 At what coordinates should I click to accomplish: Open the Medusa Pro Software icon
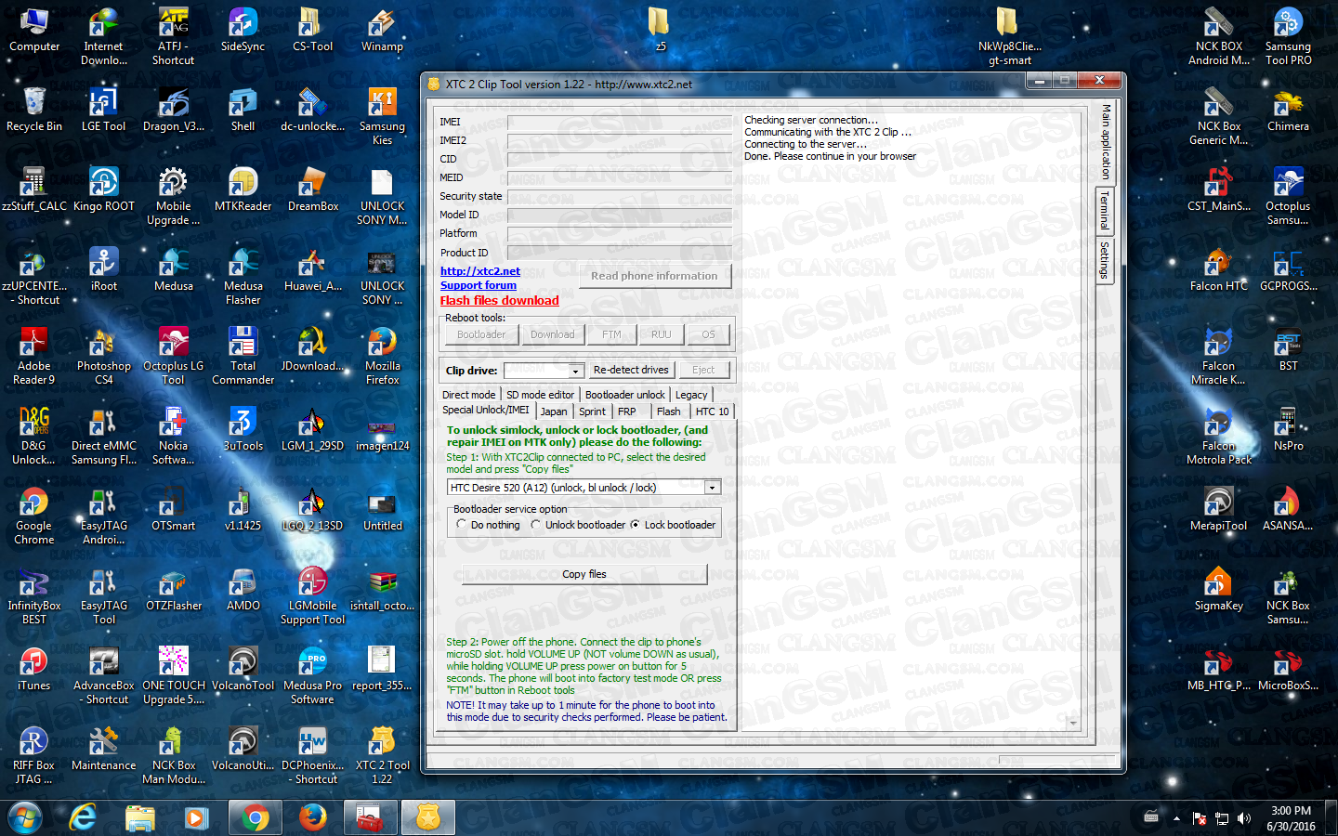tap(312, 675)
